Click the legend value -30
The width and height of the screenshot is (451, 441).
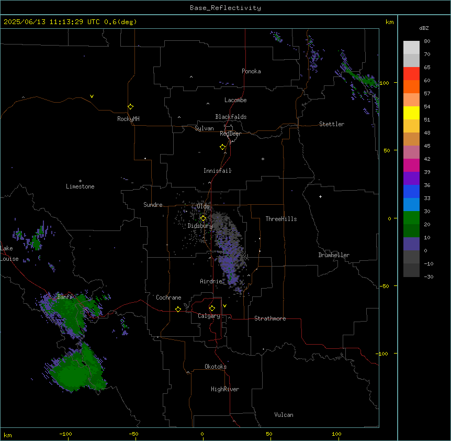click(429, 277)
